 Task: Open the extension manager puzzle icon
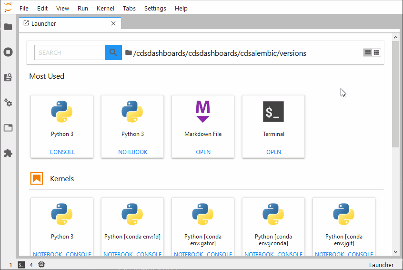pos(8,153)
